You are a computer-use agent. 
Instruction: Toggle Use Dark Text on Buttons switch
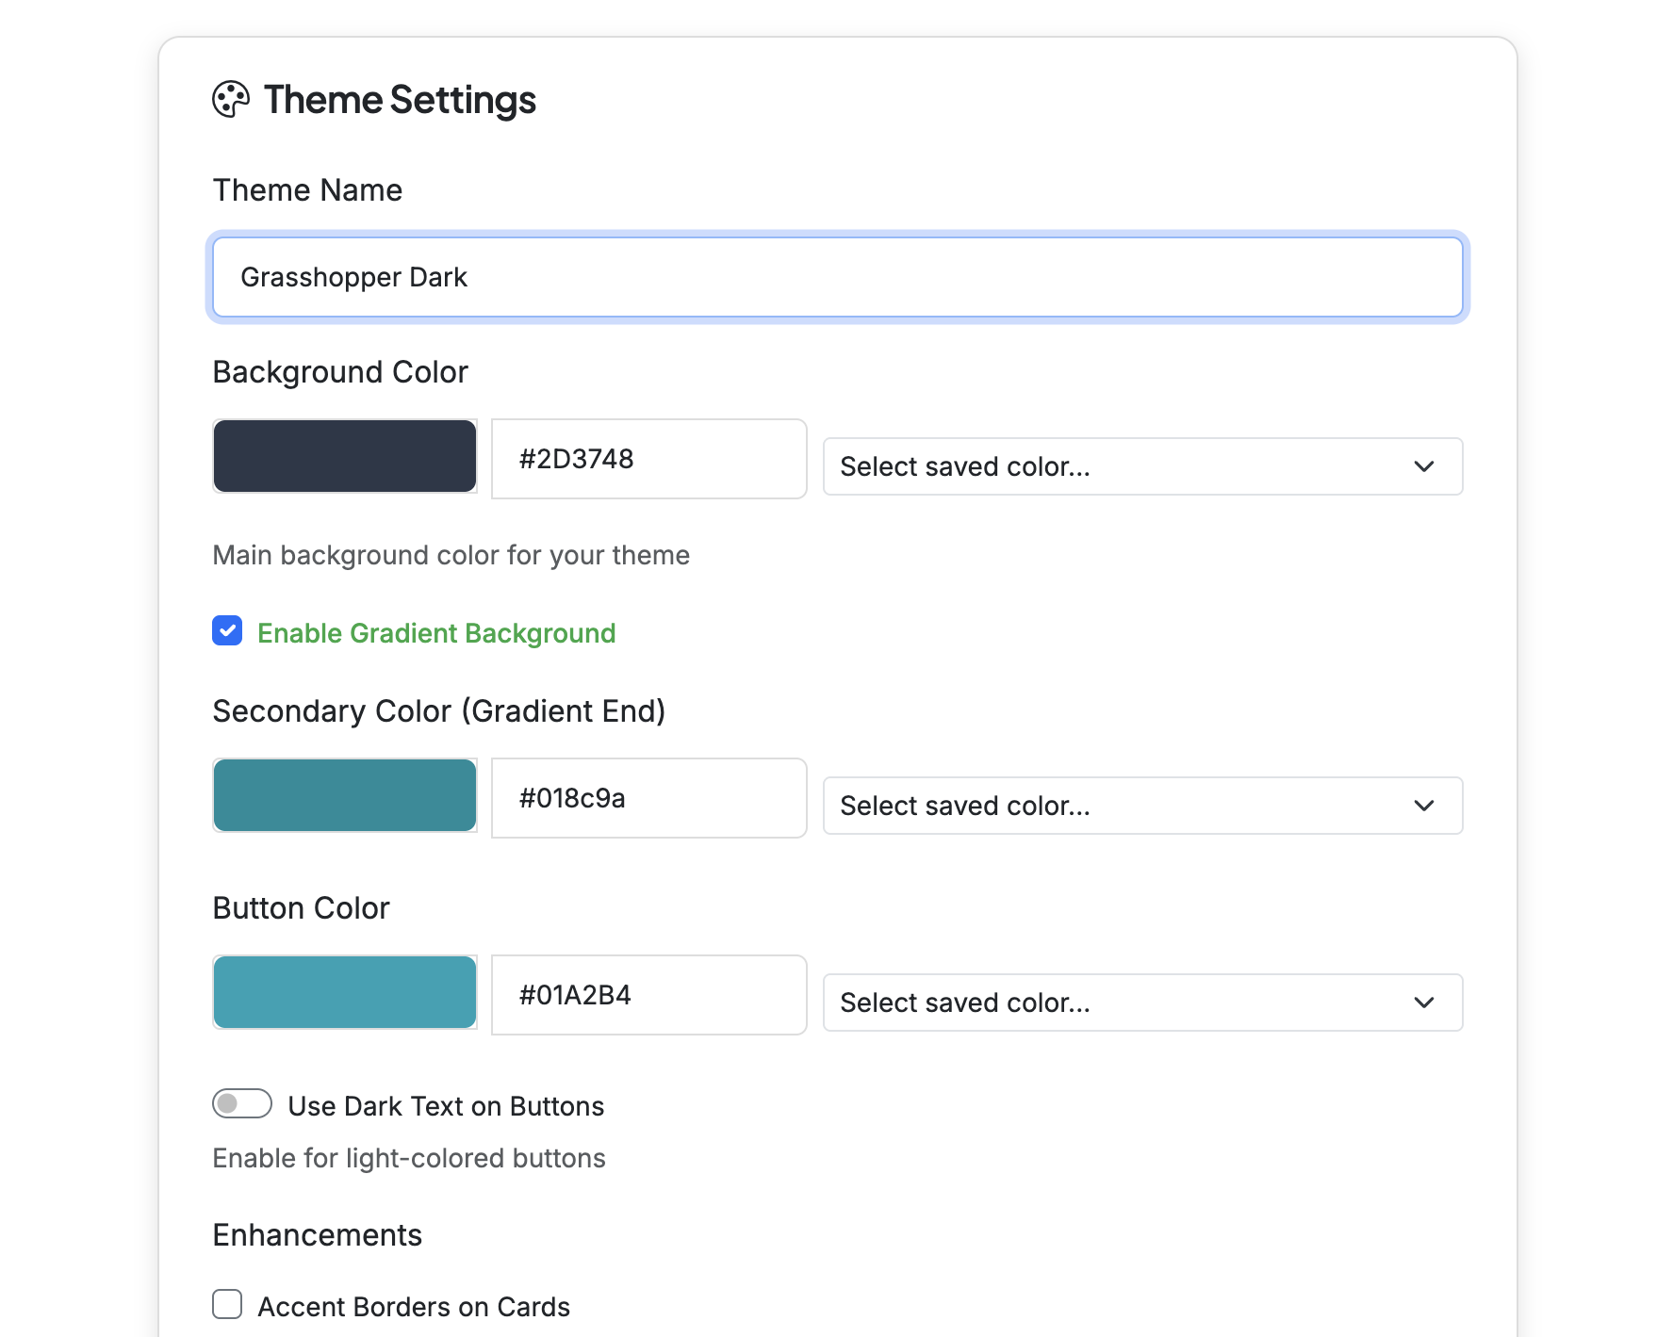[x=242, y=1104]
